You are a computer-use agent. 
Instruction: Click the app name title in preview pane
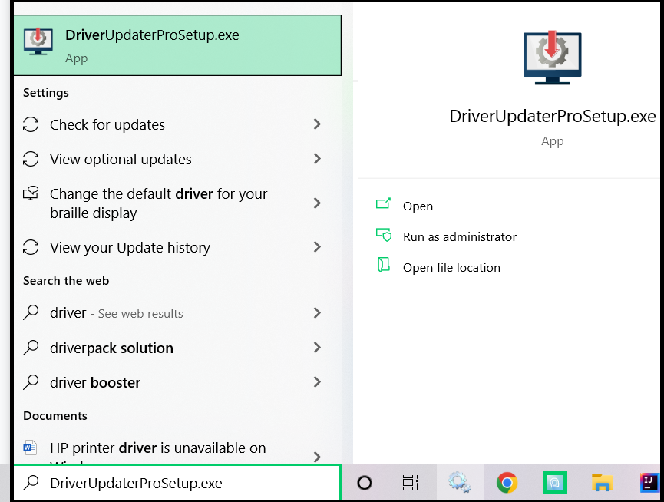click(x=552, y=116)
